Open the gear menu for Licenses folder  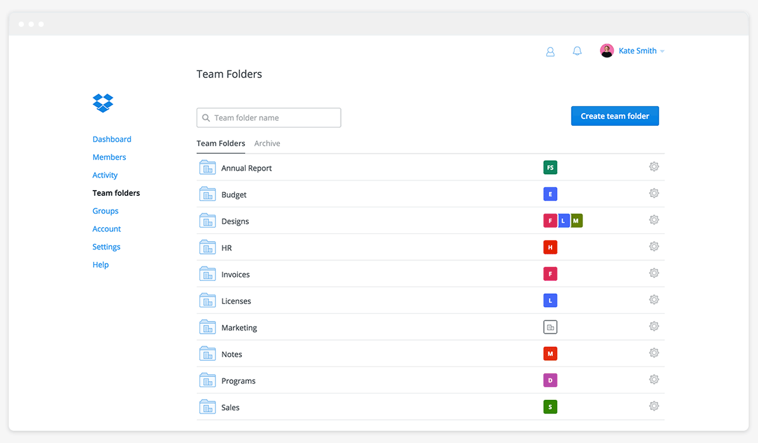654,300
